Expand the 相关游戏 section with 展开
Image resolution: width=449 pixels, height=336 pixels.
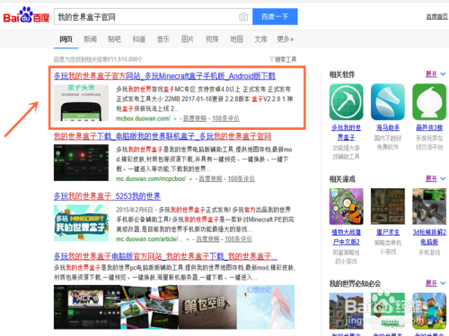coord(436,178)
